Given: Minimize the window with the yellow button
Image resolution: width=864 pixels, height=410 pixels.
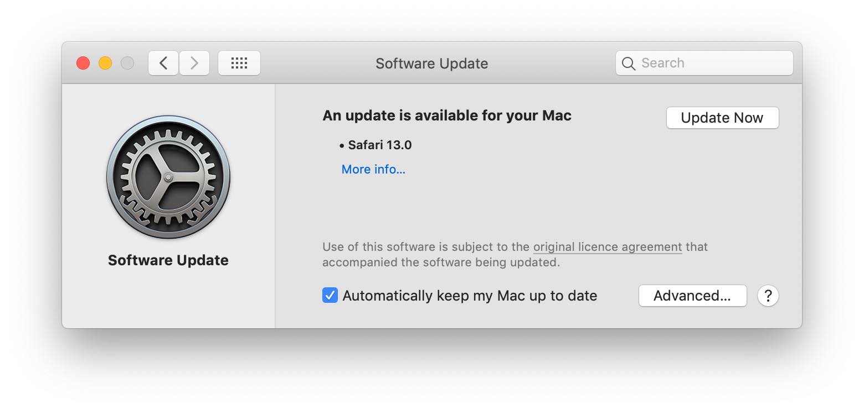Looking at the screenshot, I should (105, 63).
